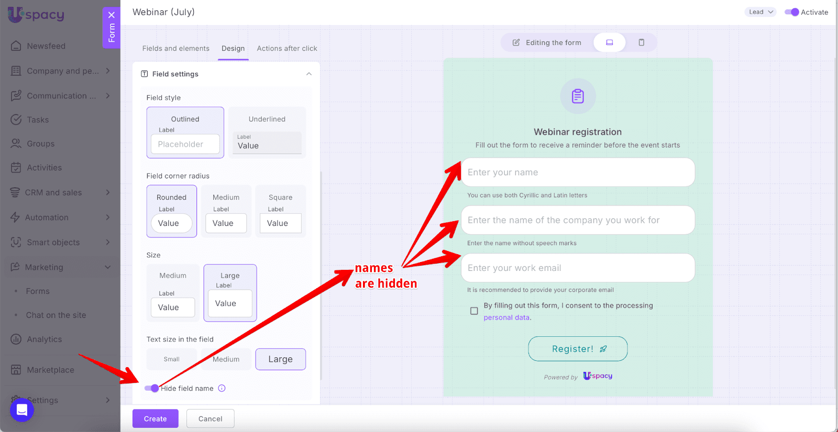Click the Marketplace icon in sidebar

[16, 370]
